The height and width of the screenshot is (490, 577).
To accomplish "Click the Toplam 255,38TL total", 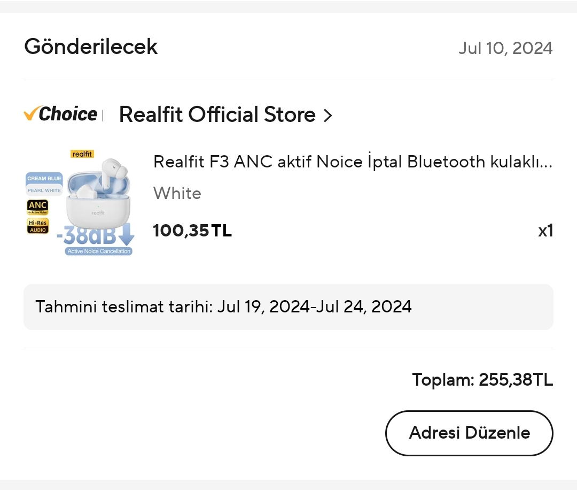I will pos(482,380).
